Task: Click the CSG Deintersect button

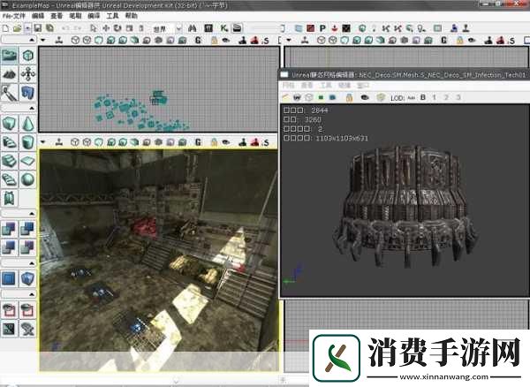Action: (x=27, y=247)
